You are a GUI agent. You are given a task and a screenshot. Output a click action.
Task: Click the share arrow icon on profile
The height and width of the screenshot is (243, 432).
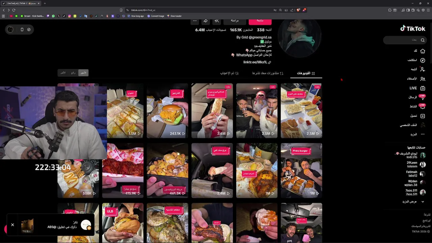[205, 21]
